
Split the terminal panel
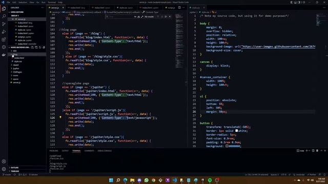[313, 151]
